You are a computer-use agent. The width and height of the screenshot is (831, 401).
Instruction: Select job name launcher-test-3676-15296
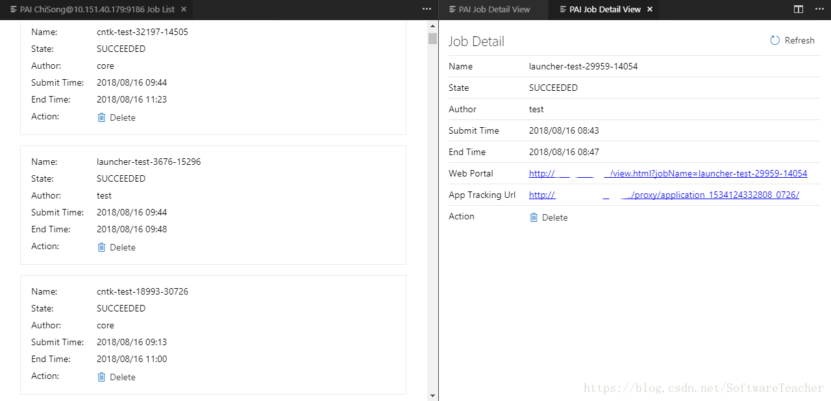pos(149,162)
